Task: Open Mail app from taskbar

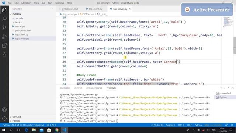Action: [x=42, y=130]
